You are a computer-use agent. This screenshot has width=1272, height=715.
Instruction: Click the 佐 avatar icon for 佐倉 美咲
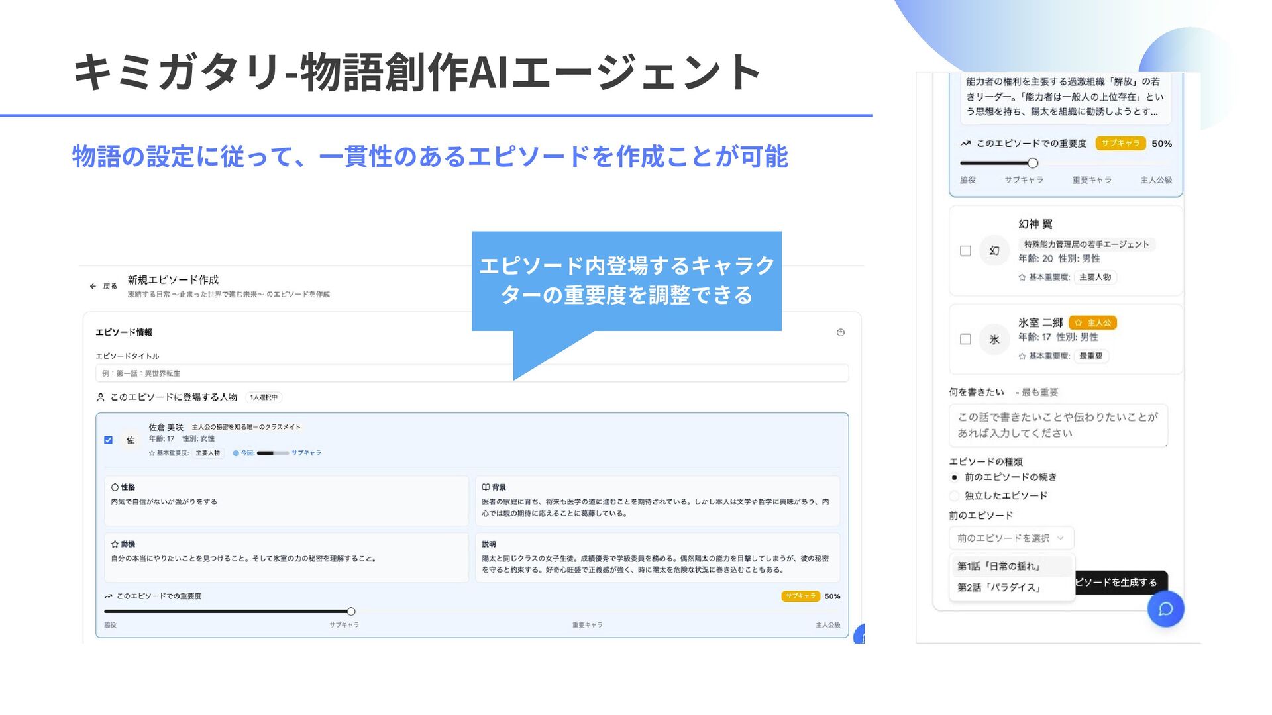click(131, 440)
